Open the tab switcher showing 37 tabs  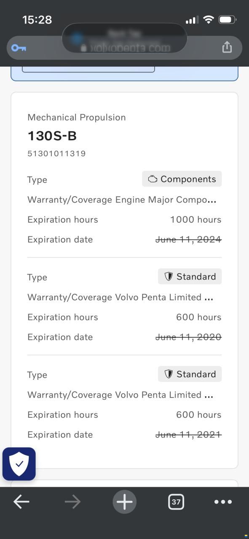176,502
